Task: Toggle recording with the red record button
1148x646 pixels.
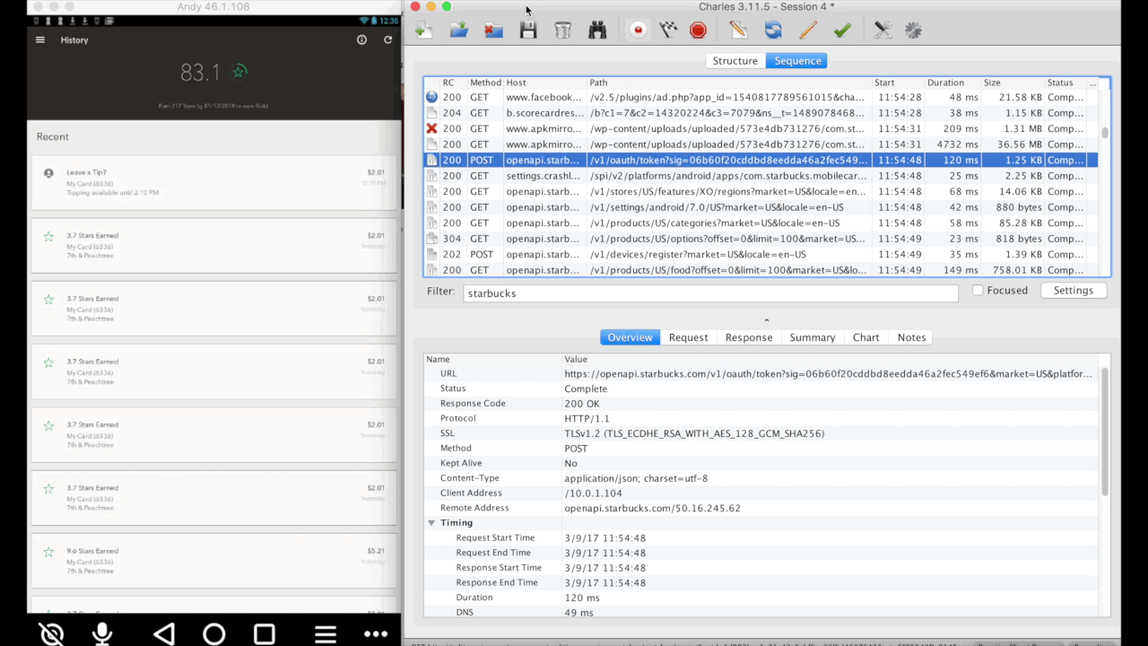Action: click(639, 30)
